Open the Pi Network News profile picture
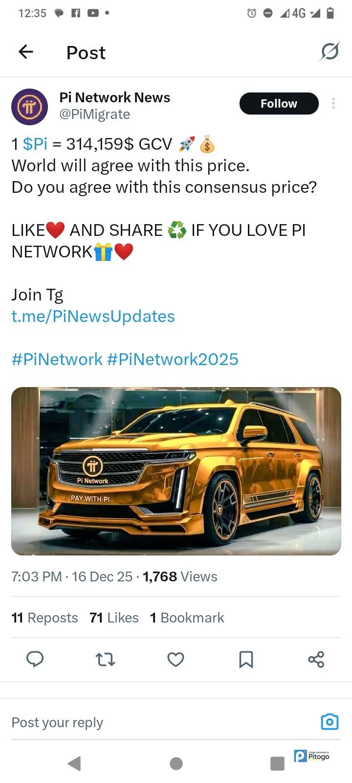This screenshot has height=783, width=352. 30,107
